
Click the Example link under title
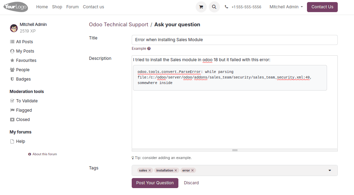point(139,48)
